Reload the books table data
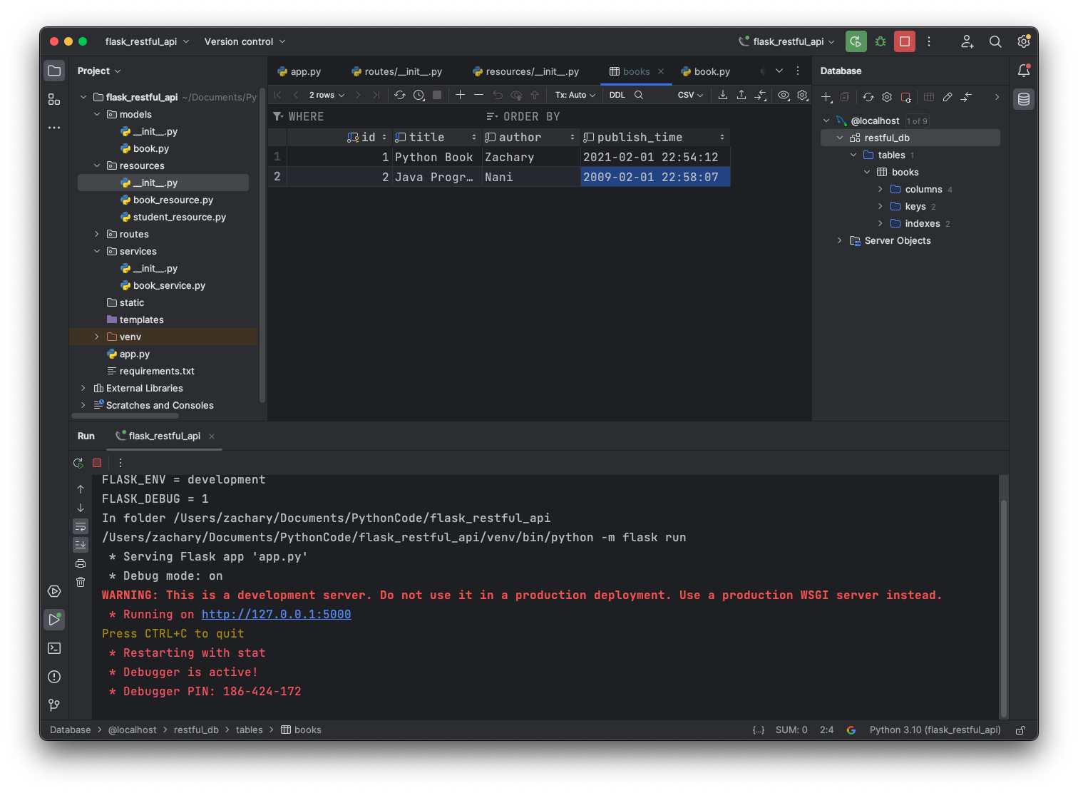This screenshot has width=1078, height=793. (x=400, y=95)
